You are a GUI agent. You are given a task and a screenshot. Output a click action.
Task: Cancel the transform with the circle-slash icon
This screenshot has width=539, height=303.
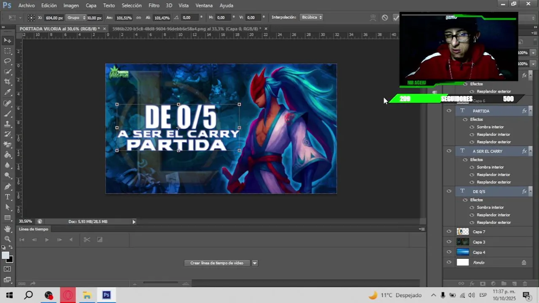tap(385, 18)
